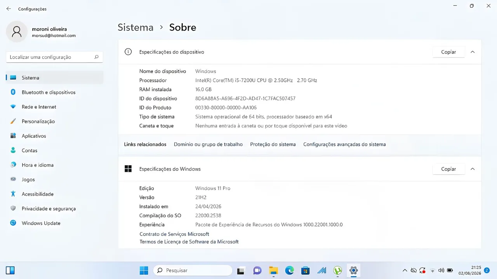Click the RAM instalada value 16.0 GB
The height and width of the screenshot is (279, 497).
(203, 89)
